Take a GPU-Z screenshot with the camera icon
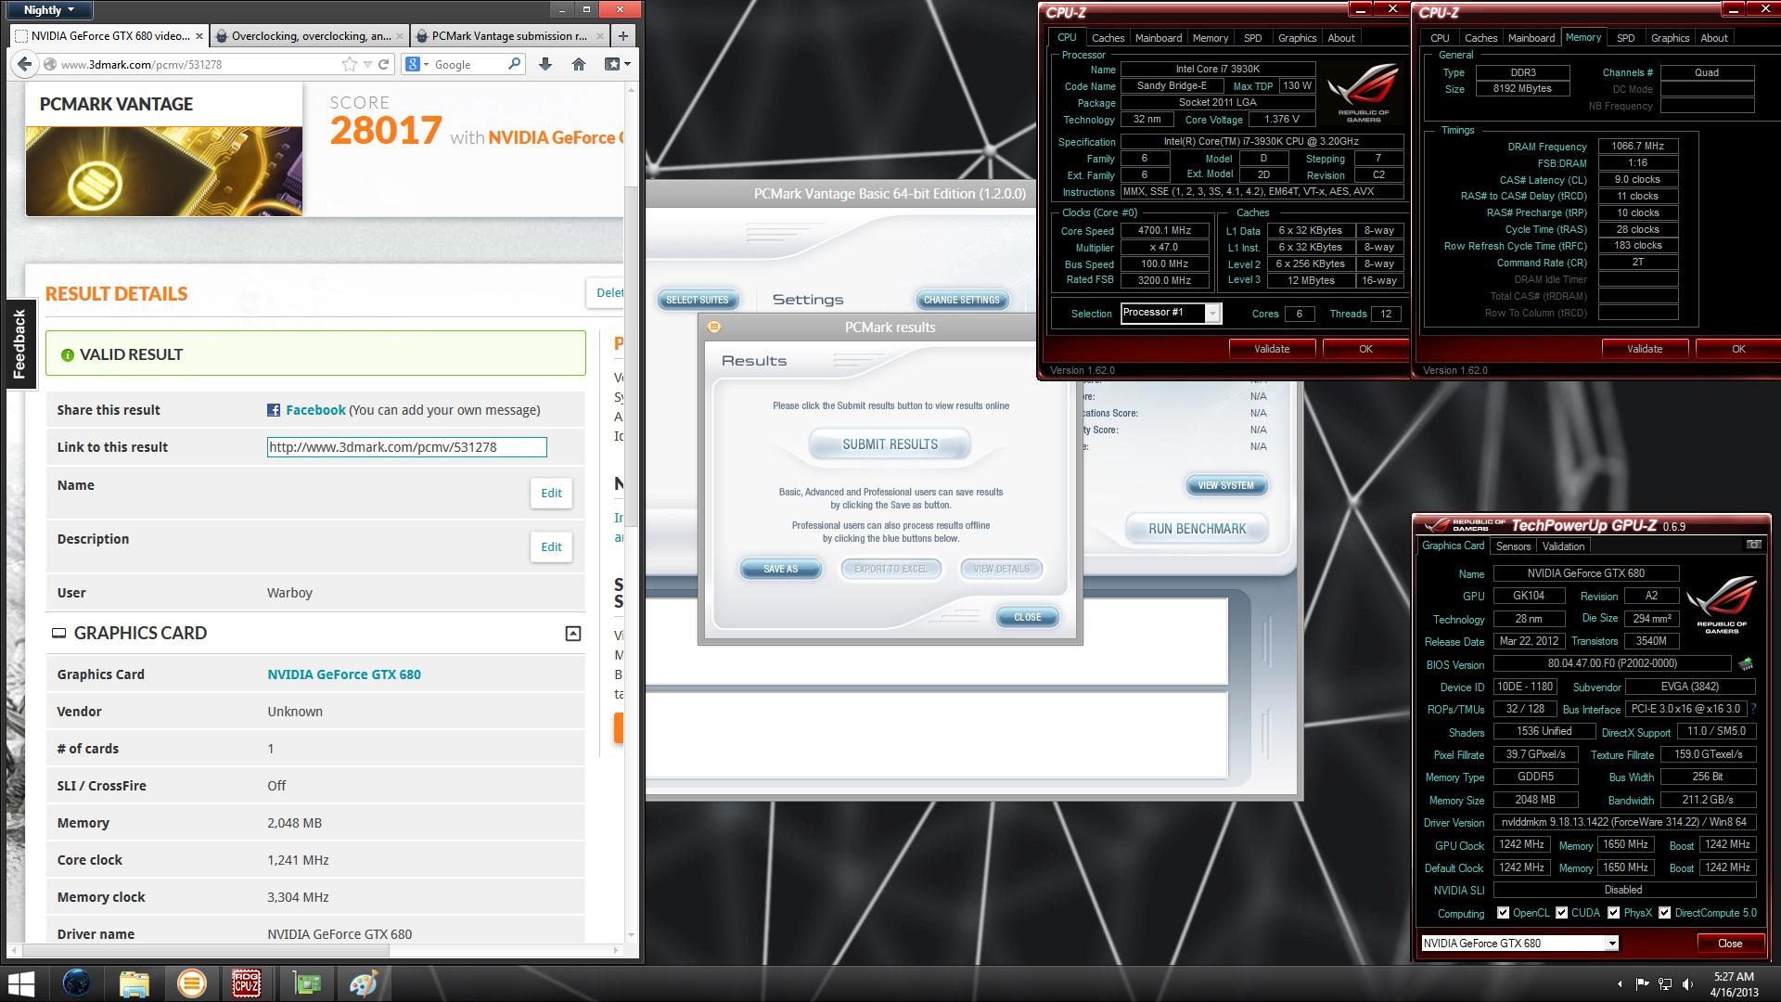Image resolution: width=1781 pixels, height=1002 pixels. (x=1753, y=545)
